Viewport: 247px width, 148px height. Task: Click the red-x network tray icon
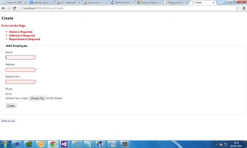pos(221,144)
